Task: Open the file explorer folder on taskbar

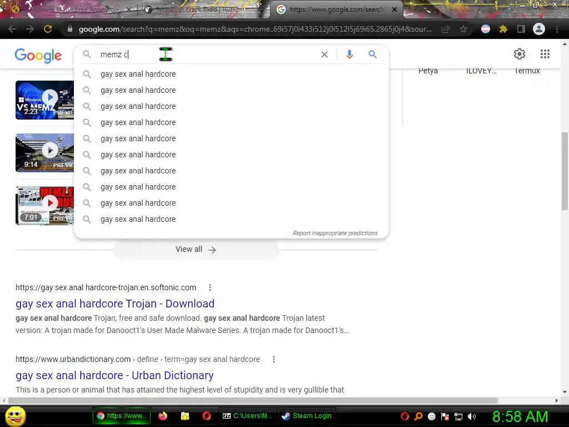Action: tap(185, 416)
